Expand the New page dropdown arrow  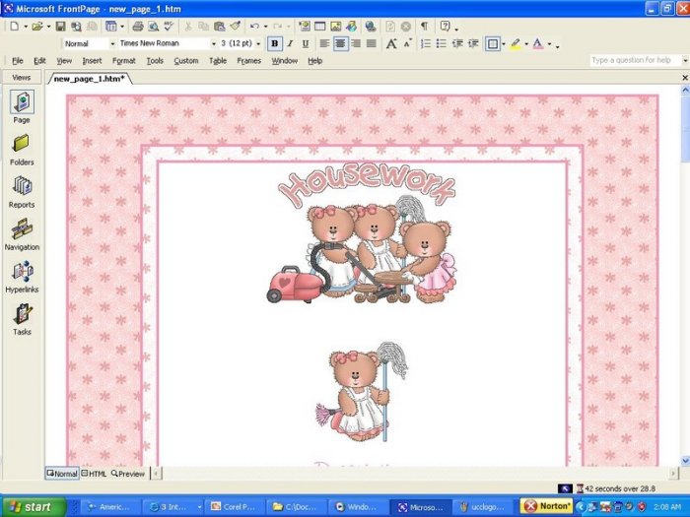click(x=26, y=27)
